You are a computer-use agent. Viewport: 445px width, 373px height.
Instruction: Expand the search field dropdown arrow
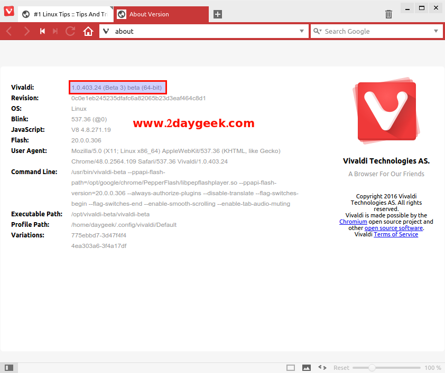pos(436,32)
